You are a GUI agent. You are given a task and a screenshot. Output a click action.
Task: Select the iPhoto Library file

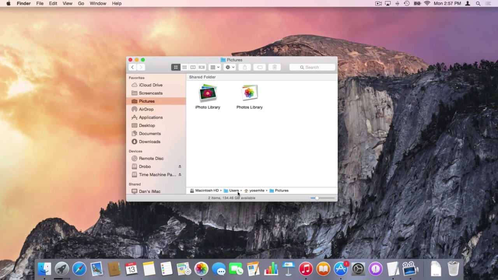click(208, 97)
